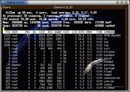130x92 pixels.
Task: Iconify window with the yellow down-arrow button
Action: pos(118,3)
